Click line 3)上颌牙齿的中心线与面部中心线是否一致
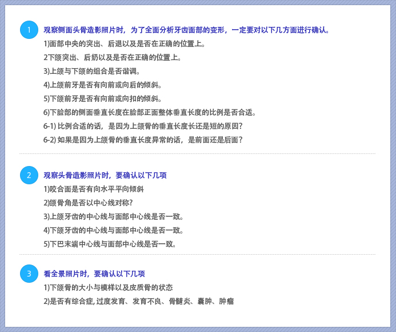 click(x=113, y=216)
